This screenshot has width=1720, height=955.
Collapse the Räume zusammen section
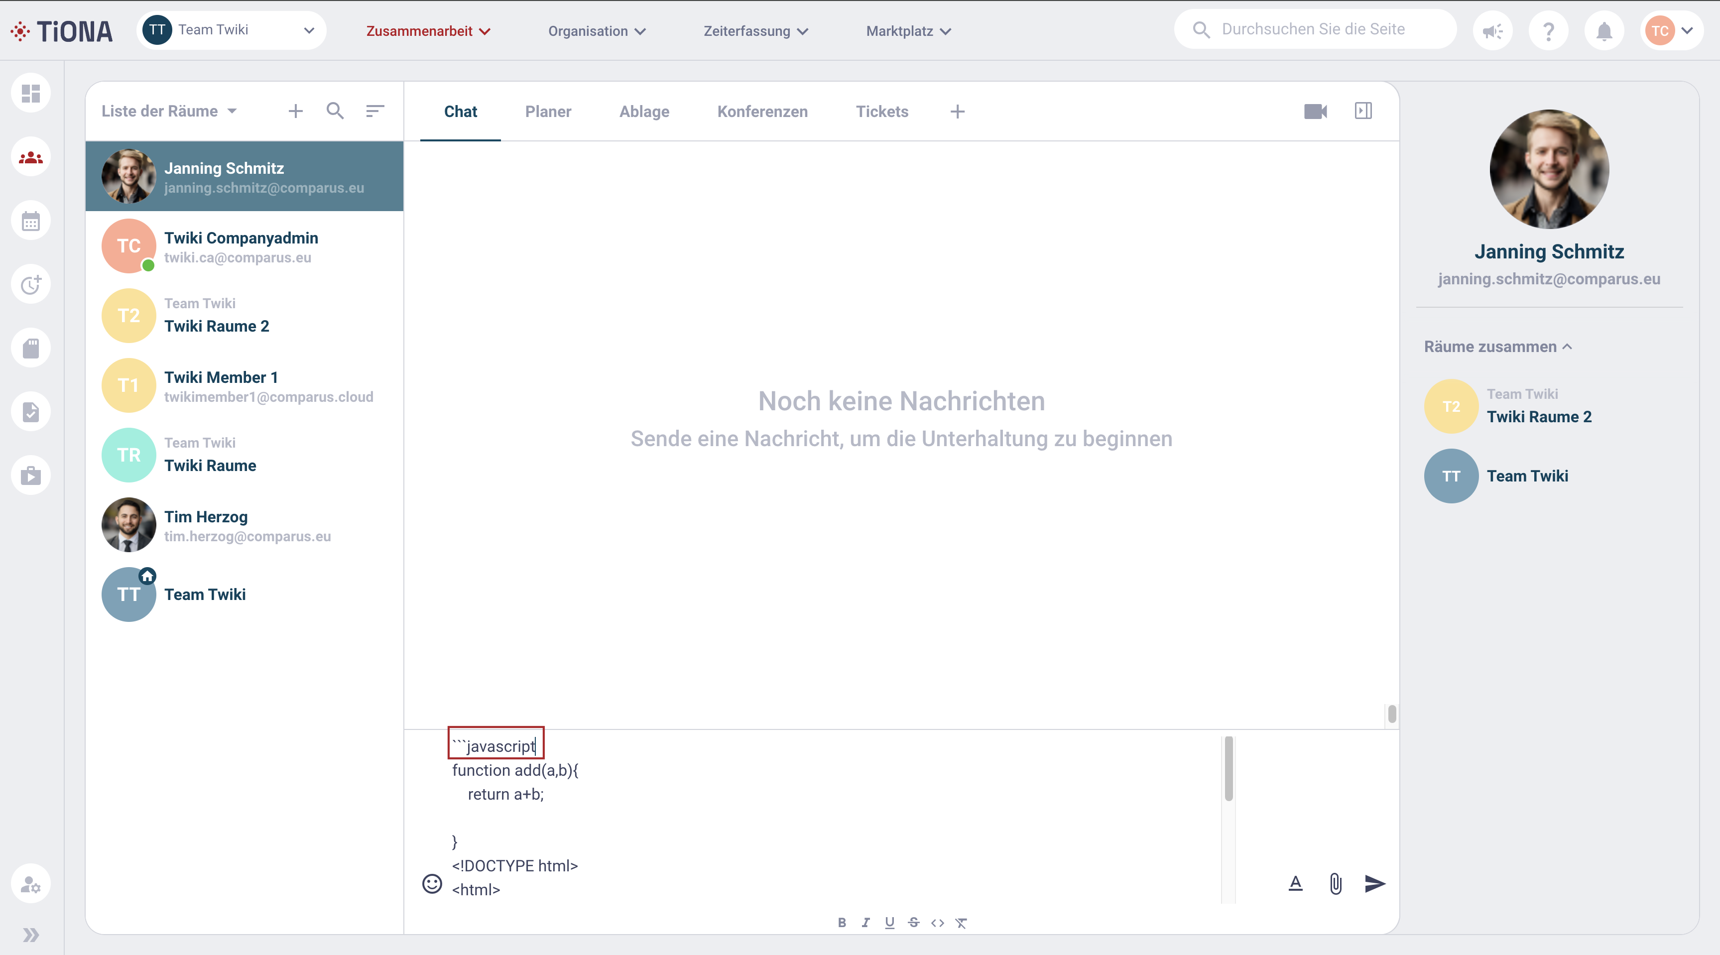(1498, 347)
